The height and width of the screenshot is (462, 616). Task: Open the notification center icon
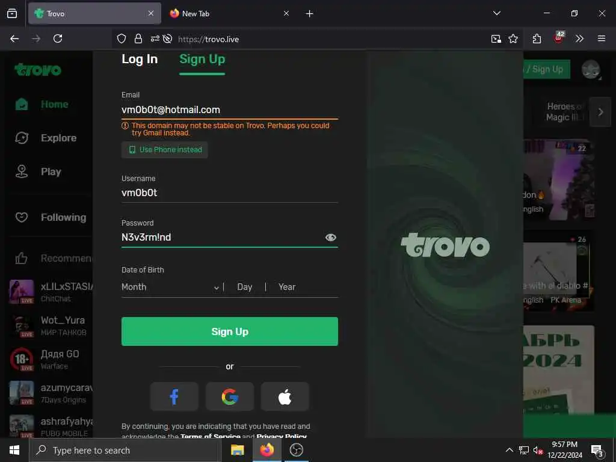[x=597, y=451]
